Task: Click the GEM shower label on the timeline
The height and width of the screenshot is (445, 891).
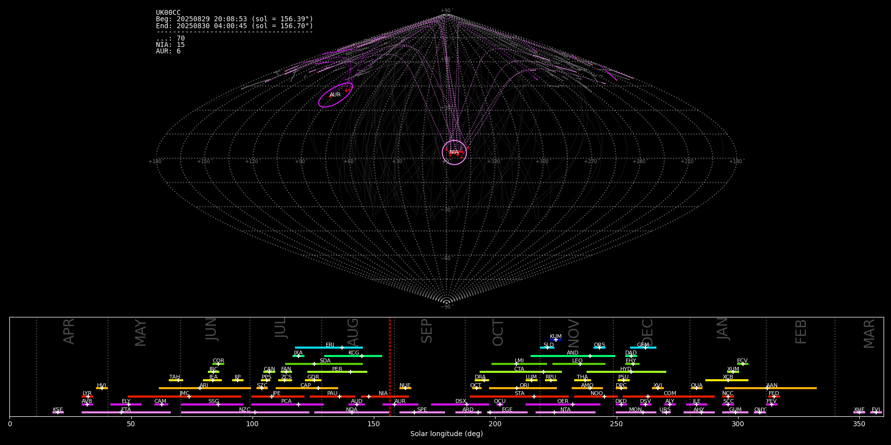Action: pos(643,345)
